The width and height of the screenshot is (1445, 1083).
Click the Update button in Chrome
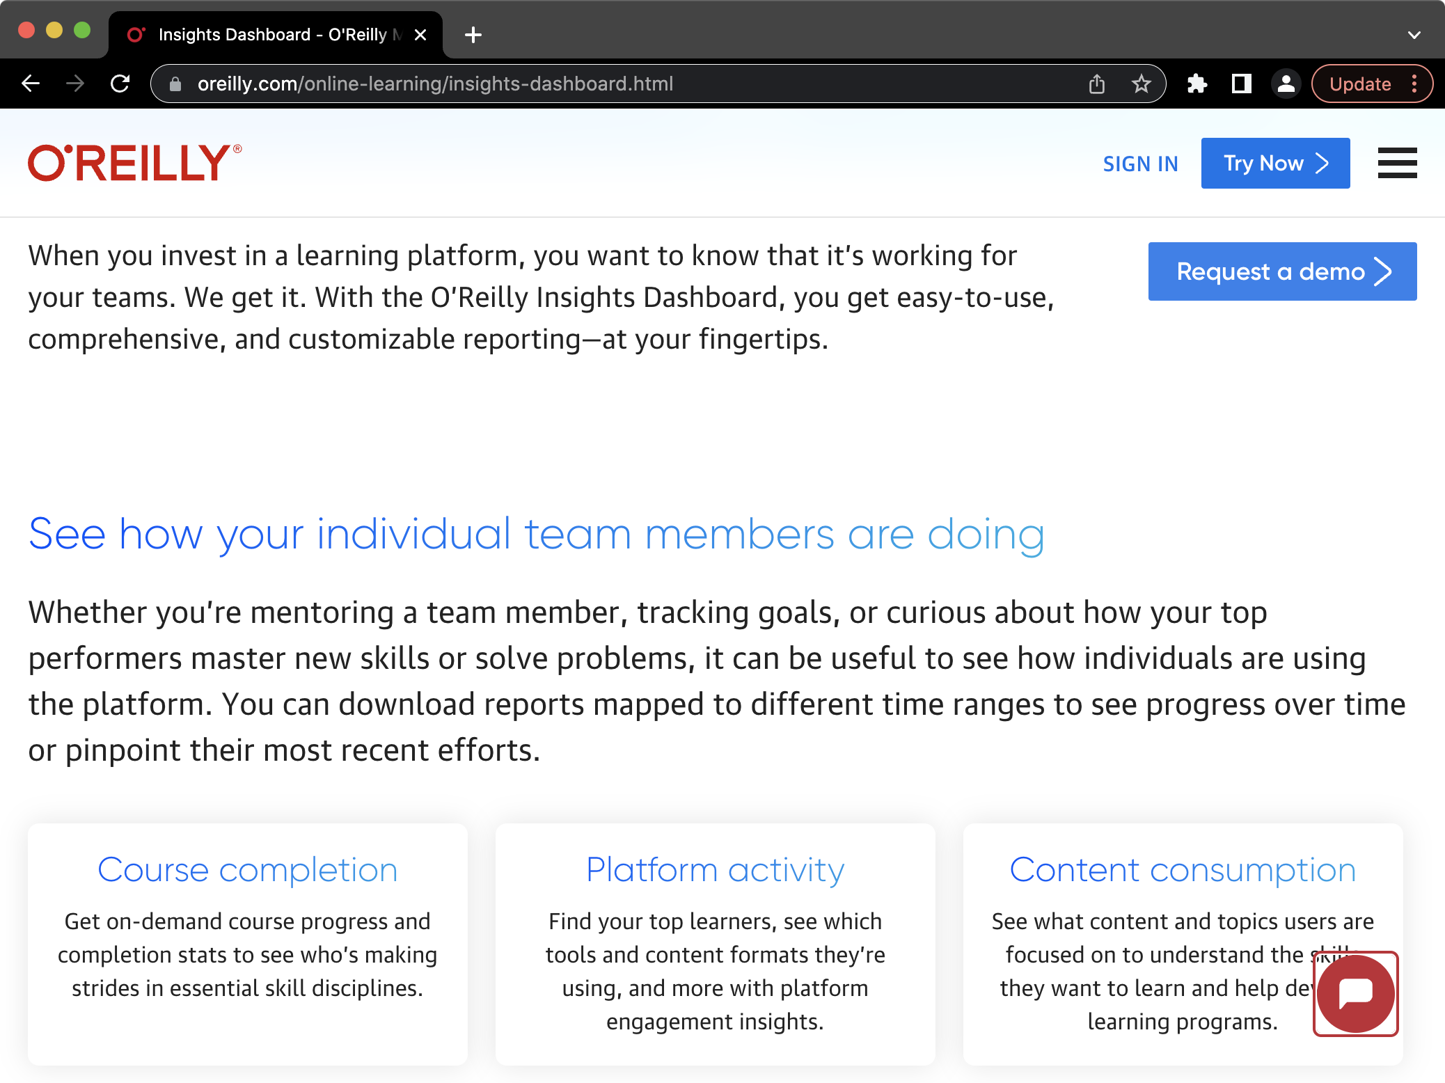(1359, 84)
